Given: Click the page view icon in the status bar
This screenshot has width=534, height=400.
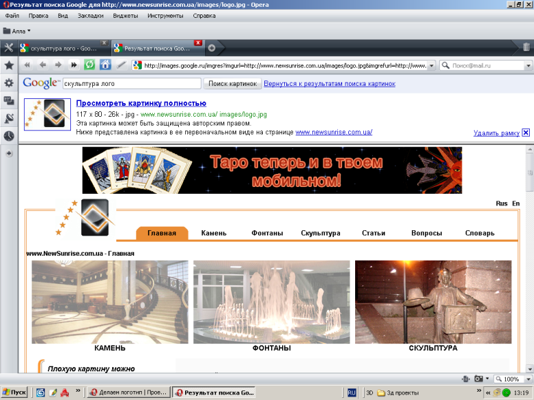Looking at the screenshot, I should [466, 379].
